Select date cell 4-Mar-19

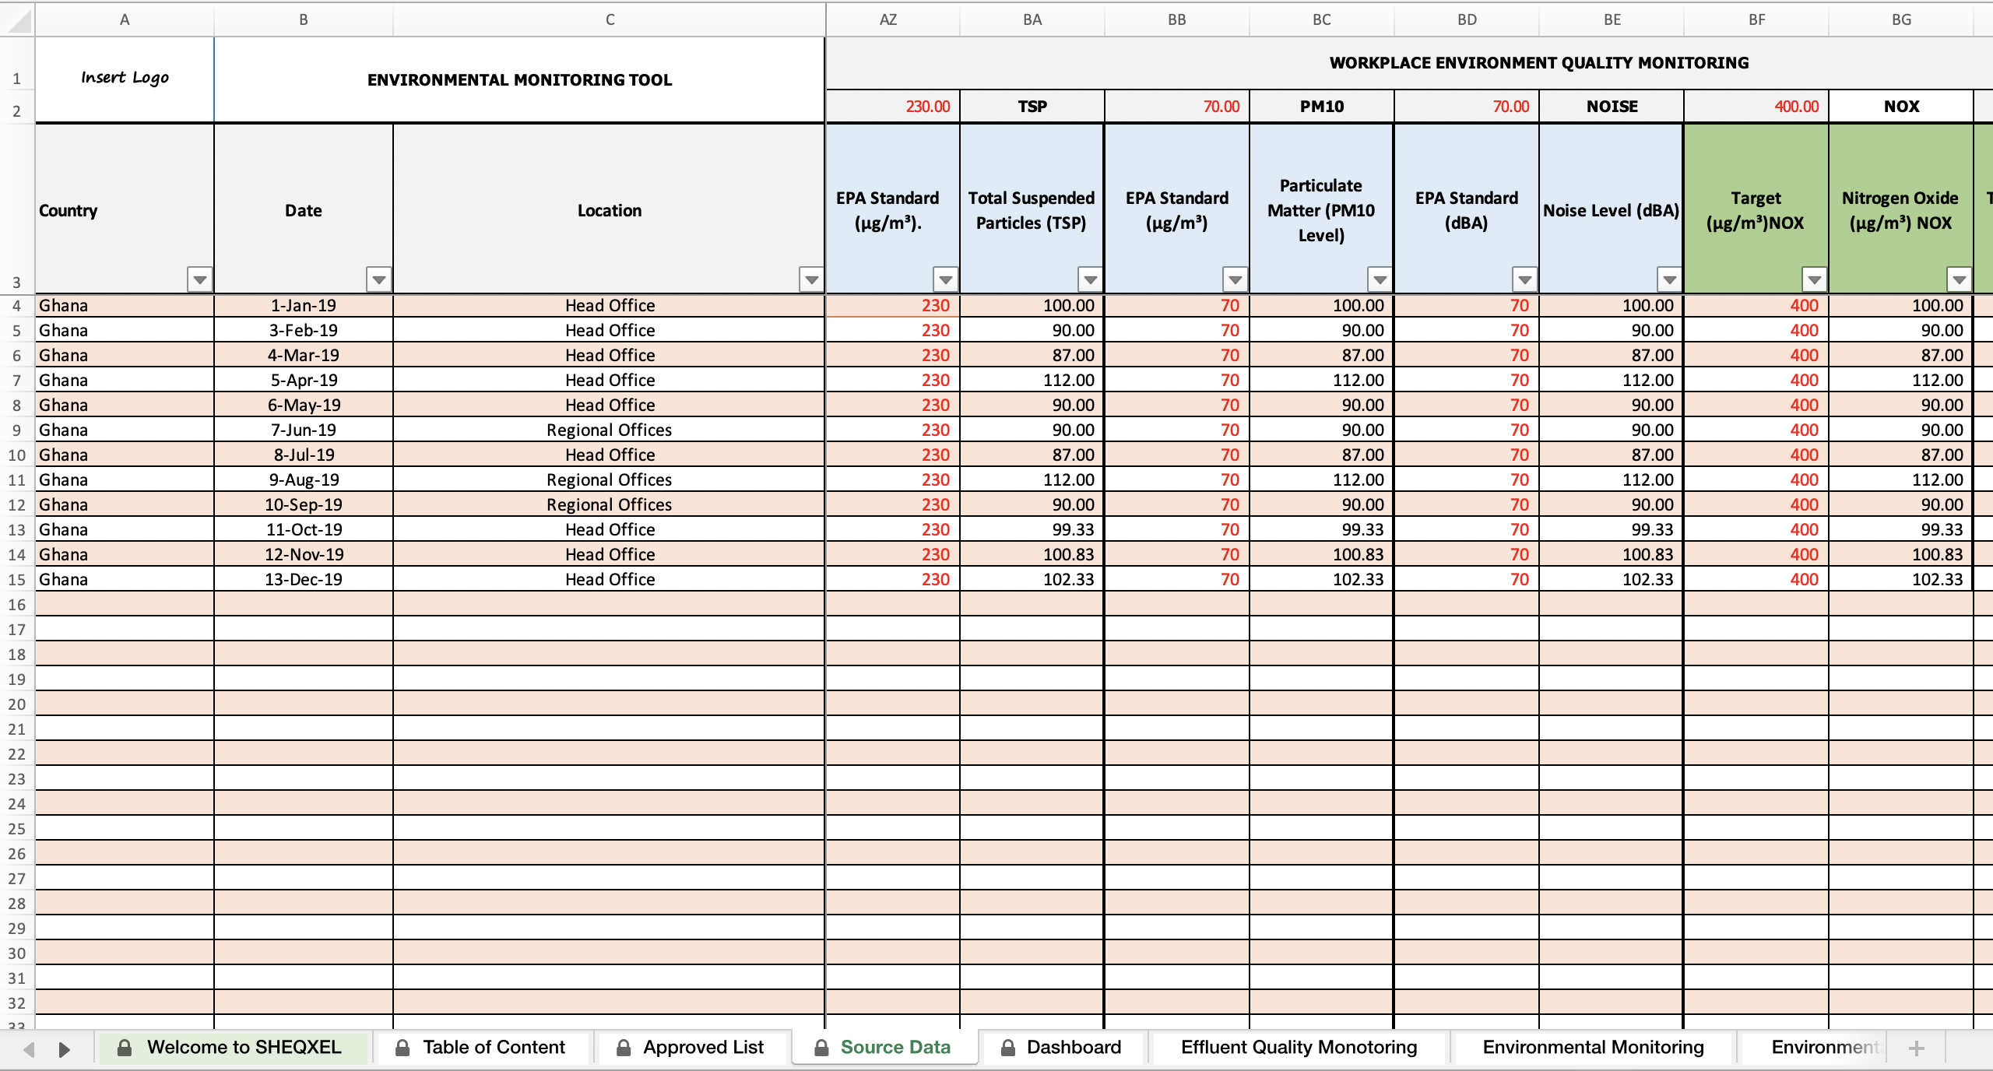304,356
